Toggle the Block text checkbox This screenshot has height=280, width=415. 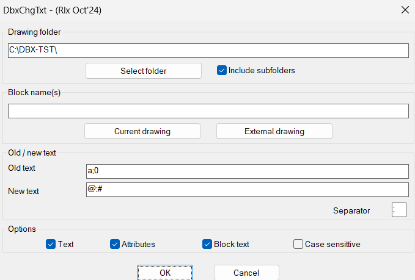(207, 244)
